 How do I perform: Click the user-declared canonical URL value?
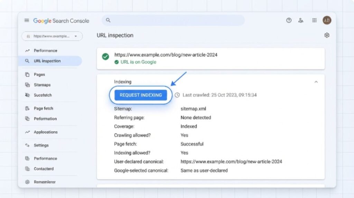pyautogui.click(x=231, y=162)
